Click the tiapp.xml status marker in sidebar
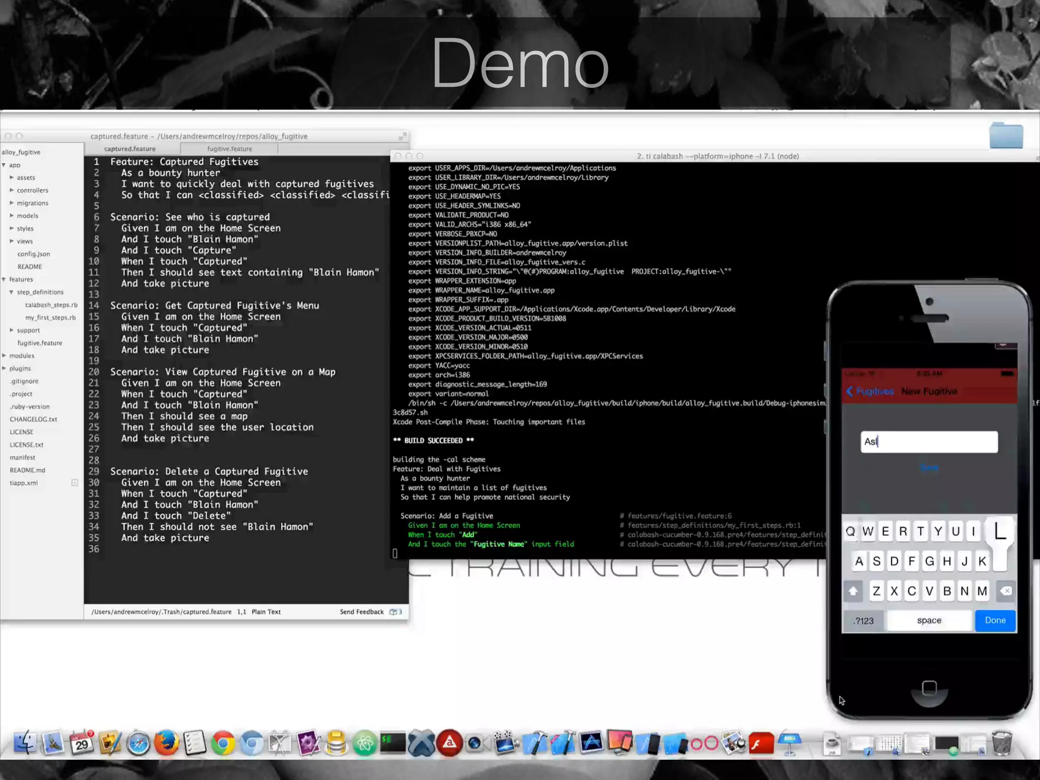The image size is (1040, 780). click(75, 483)
